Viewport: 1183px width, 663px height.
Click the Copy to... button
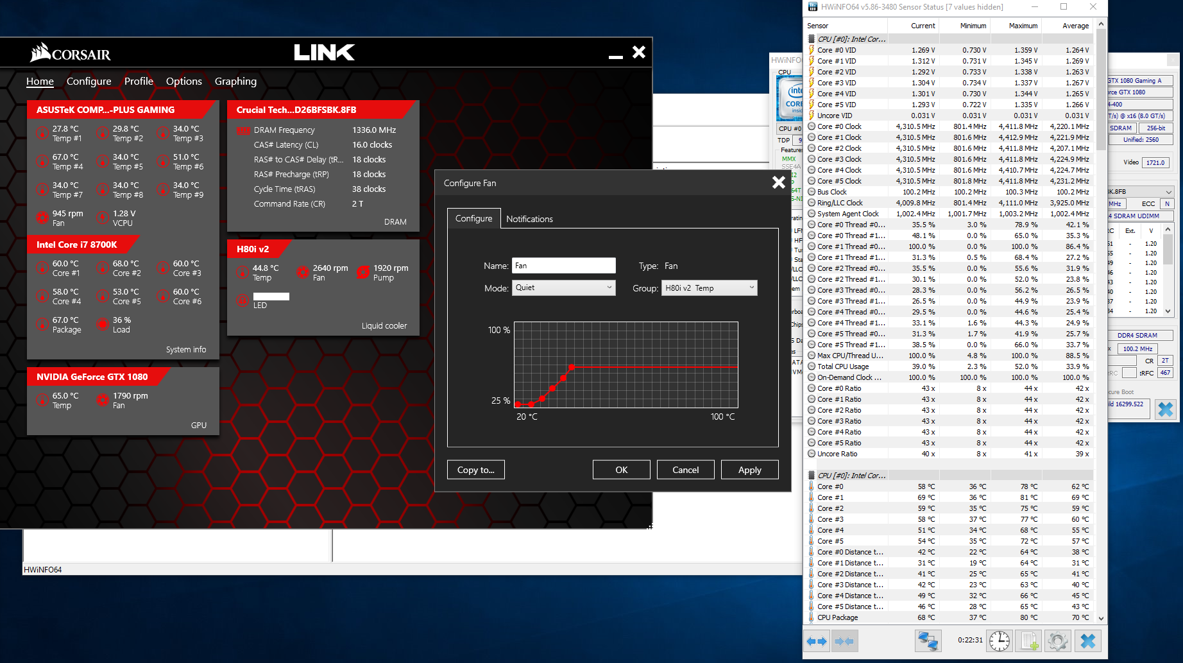pyautogui.click(x=475, y=470)
